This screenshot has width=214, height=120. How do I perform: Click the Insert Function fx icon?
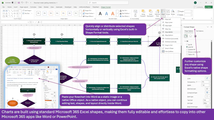39,22
